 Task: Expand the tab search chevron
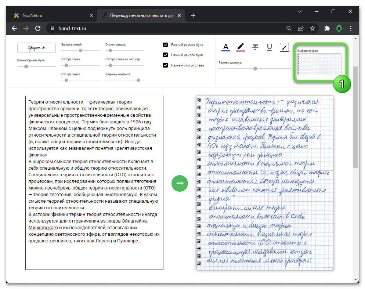pyautogui.click(x=299, y=12)
